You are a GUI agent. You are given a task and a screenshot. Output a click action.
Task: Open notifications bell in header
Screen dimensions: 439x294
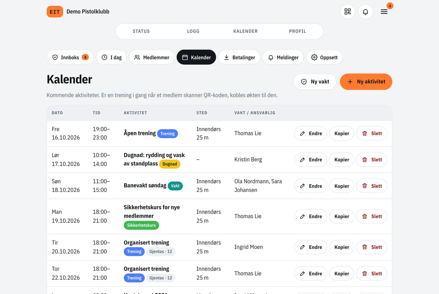click(x=365, y=12)
